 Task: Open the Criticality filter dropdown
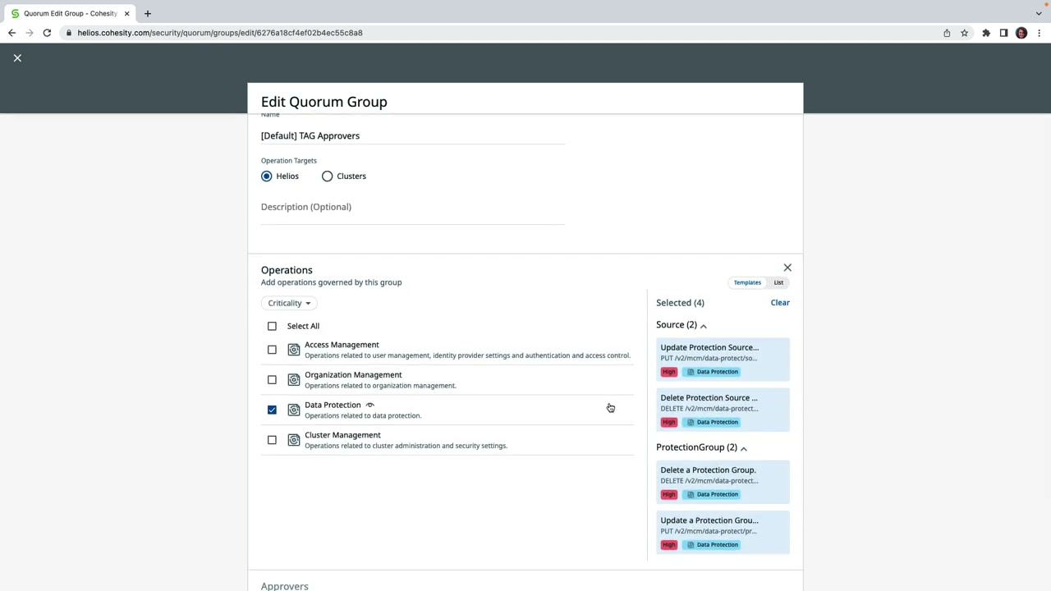click(289, 303)
